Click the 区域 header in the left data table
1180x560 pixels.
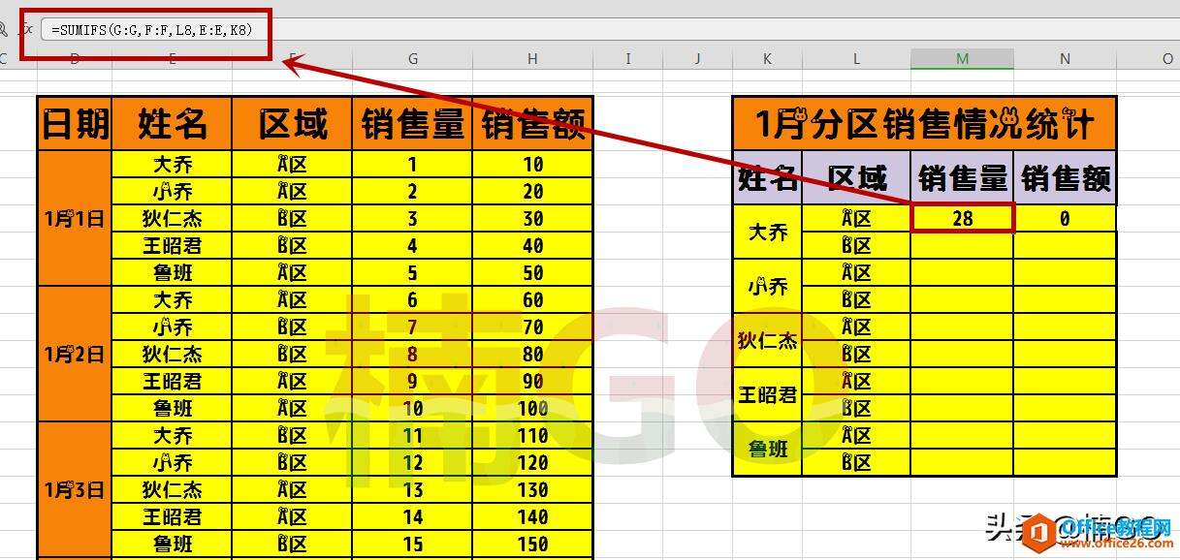point(293,123)
